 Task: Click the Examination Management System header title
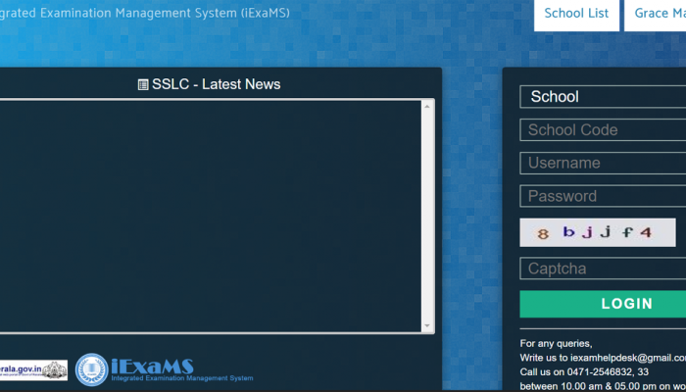click(x=143, y=13)
